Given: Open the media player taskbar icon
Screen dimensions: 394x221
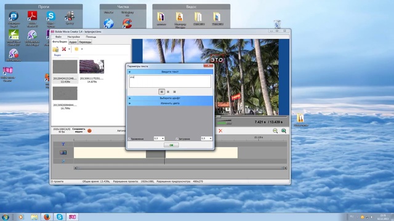Looking at the screenshot, I should point(21,217).
